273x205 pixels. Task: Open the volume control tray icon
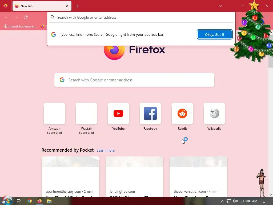click(x=235, y=201)
